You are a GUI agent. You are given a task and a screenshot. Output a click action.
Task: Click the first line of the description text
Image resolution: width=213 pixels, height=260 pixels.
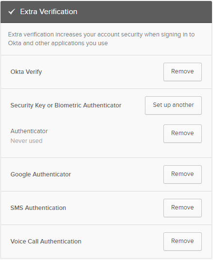101,35
